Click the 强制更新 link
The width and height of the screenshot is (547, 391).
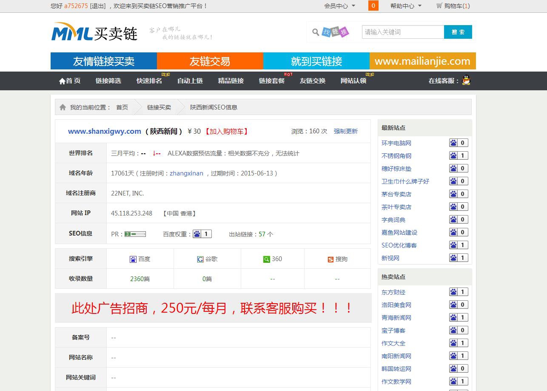346,131
